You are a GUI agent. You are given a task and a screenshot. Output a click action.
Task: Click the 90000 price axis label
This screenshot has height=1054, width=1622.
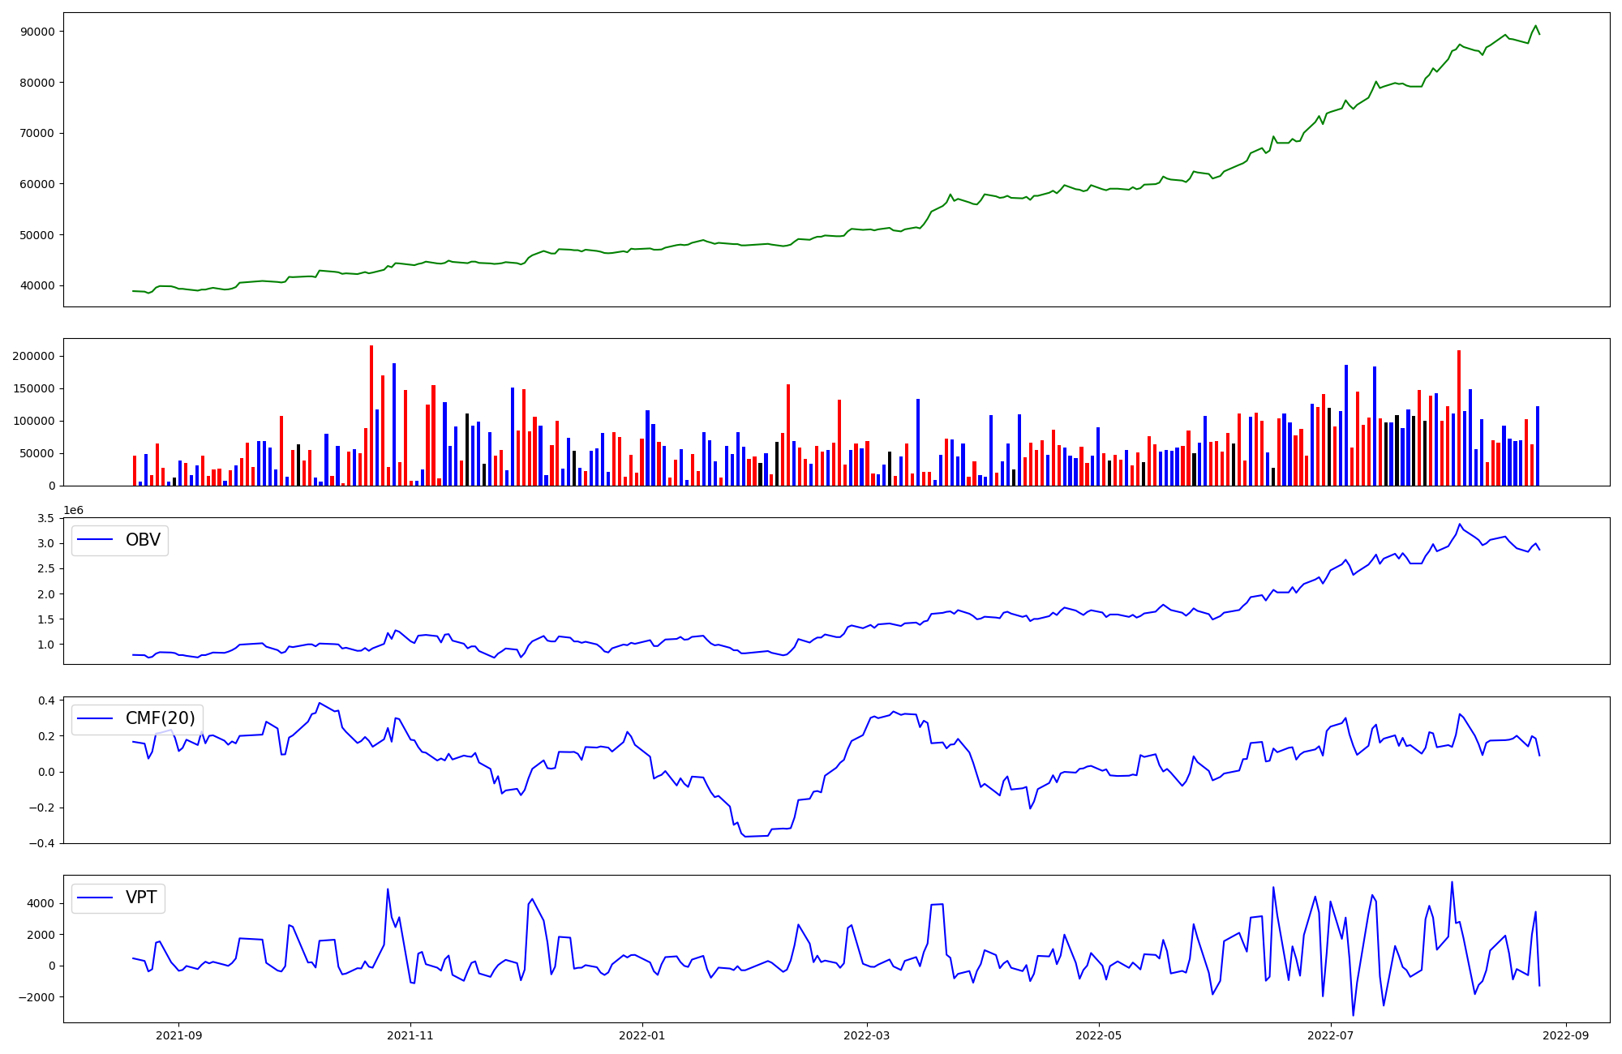[x=37, y=32]
